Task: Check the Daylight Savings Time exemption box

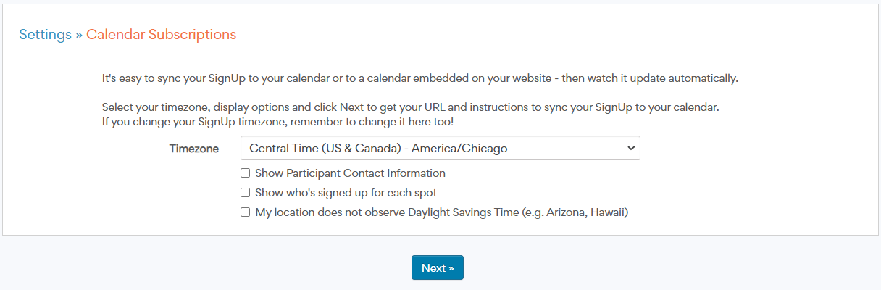Action: (x=246, y=212)
